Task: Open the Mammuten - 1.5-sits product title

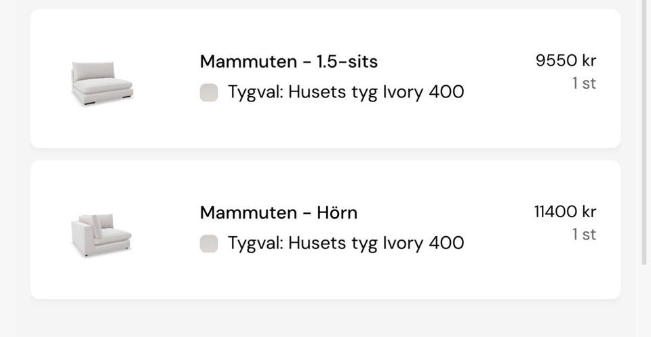Action: 288,62
